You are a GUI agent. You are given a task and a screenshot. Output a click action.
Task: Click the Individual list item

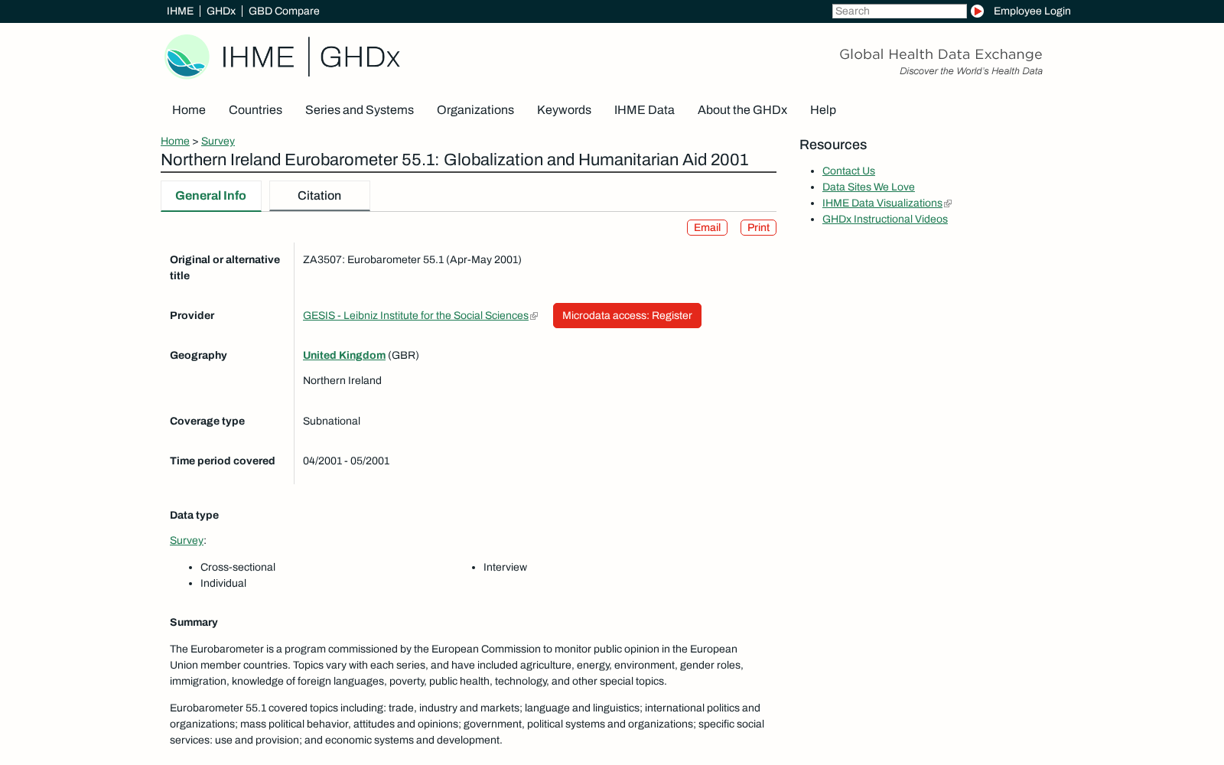[x=223, y=583]
